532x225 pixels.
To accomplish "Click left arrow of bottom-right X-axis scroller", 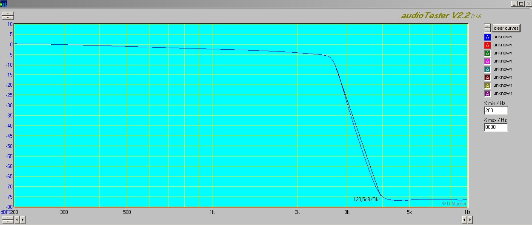I will 464,220.
